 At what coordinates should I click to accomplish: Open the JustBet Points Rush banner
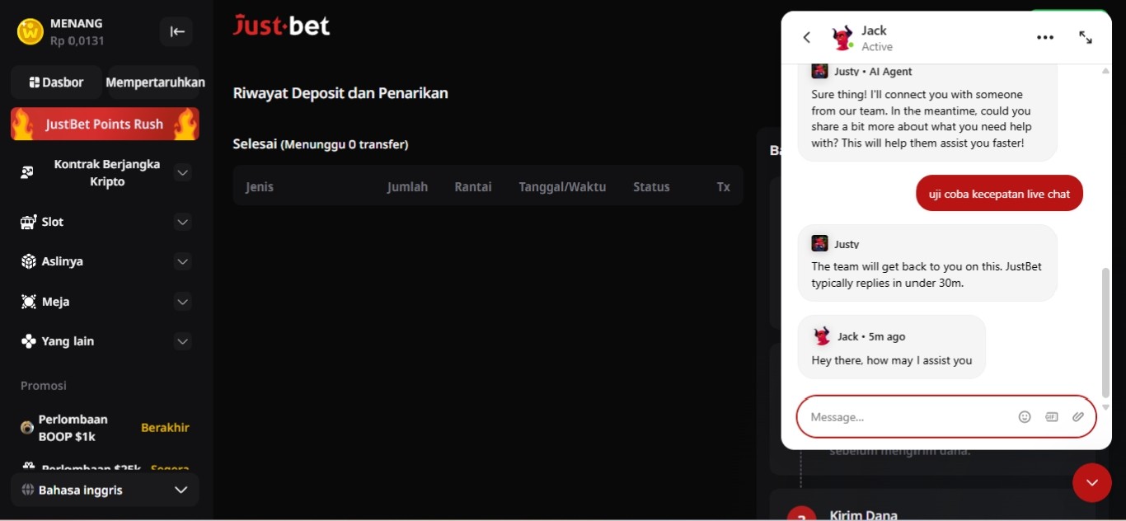[105, 124]
